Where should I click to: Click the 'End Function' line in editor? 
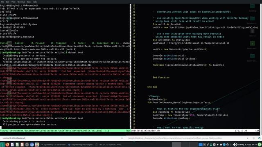tap(161, 78)
